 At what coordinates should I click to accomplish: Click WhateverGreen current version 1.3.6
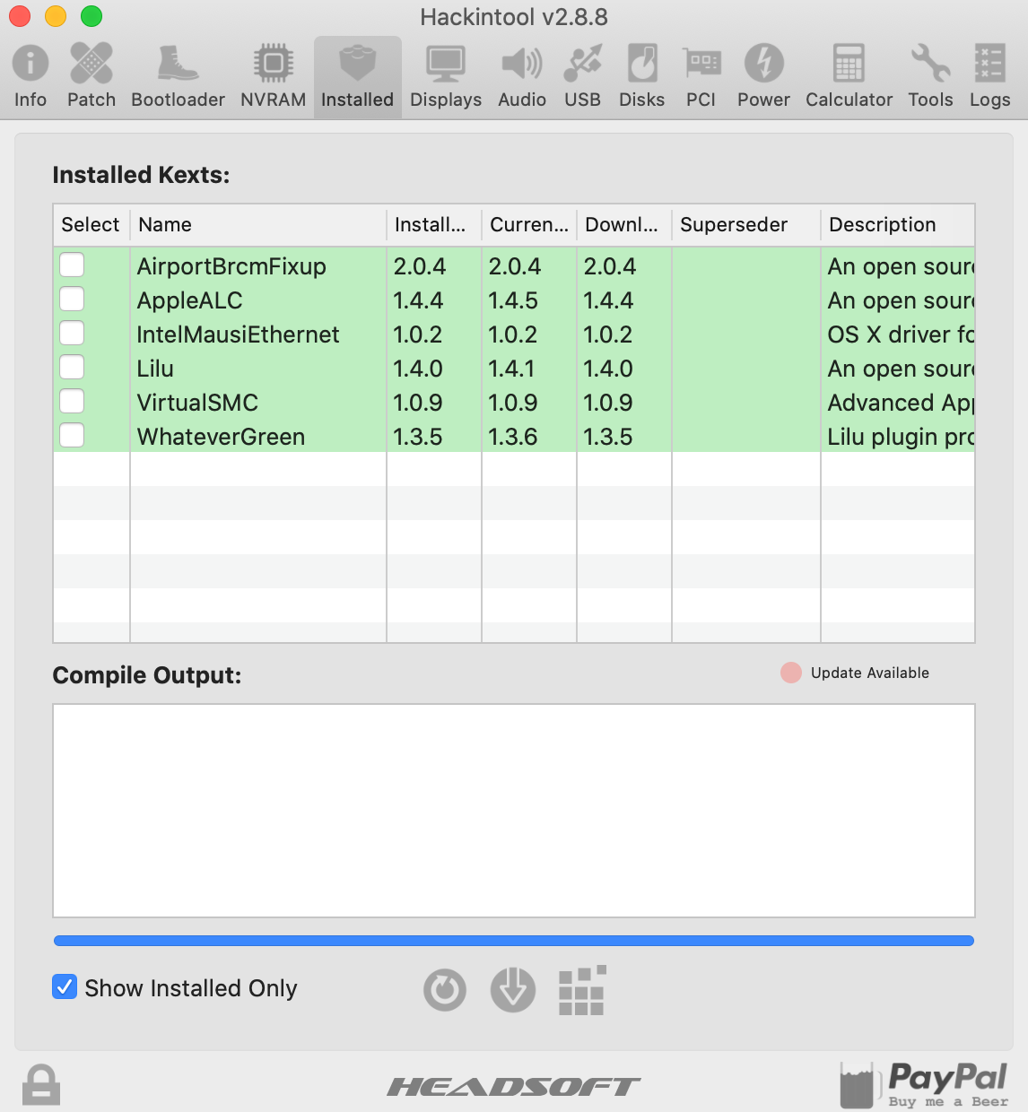513,437
